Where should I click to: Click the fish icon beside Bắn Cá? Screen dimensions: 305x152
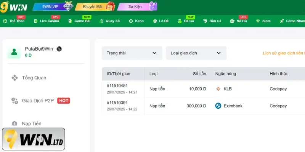pos(205,21)
